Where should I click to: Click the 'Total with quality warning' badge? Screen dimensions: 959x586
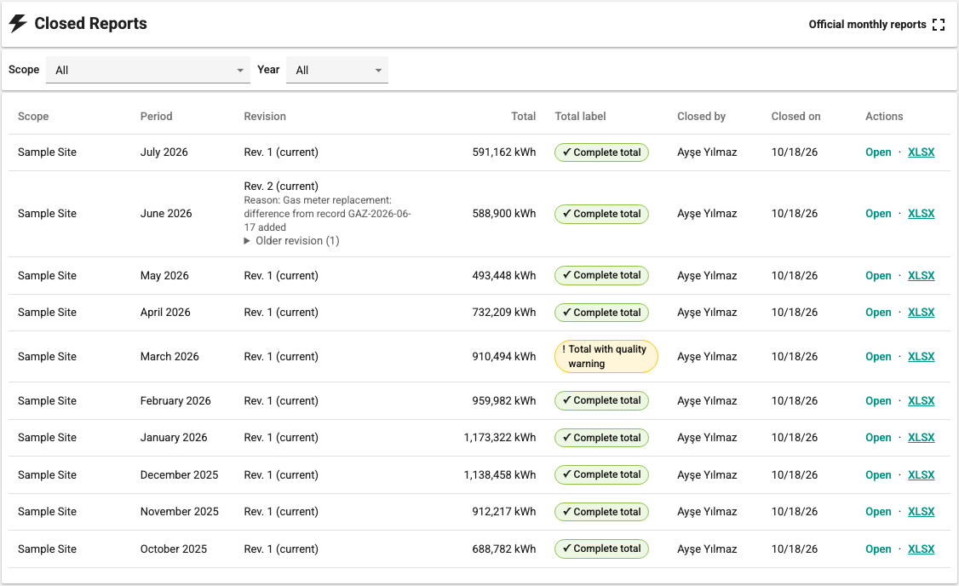click(606, 357)
